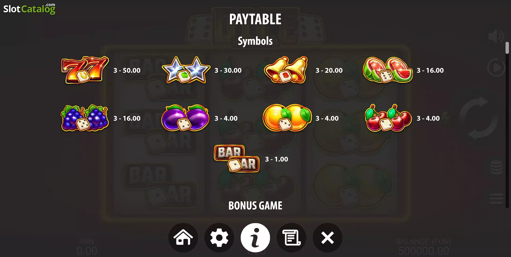Click the BAR symbol in paytable
The width and height of the screenshot is (511, 257).
click(237, 159)
